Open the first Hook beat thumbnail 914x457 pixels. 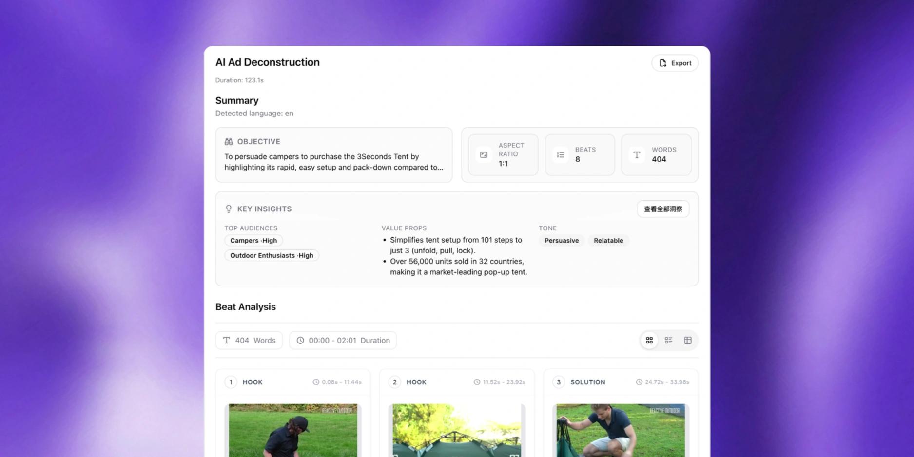293,430
